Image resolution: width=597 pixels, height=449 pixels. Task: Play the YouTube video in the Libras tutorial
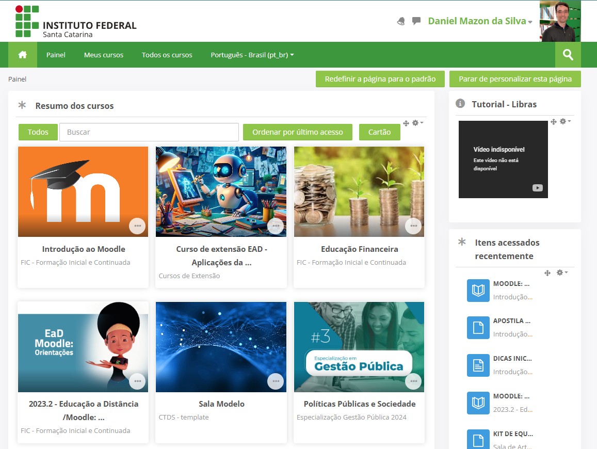(x=538, y=188)
